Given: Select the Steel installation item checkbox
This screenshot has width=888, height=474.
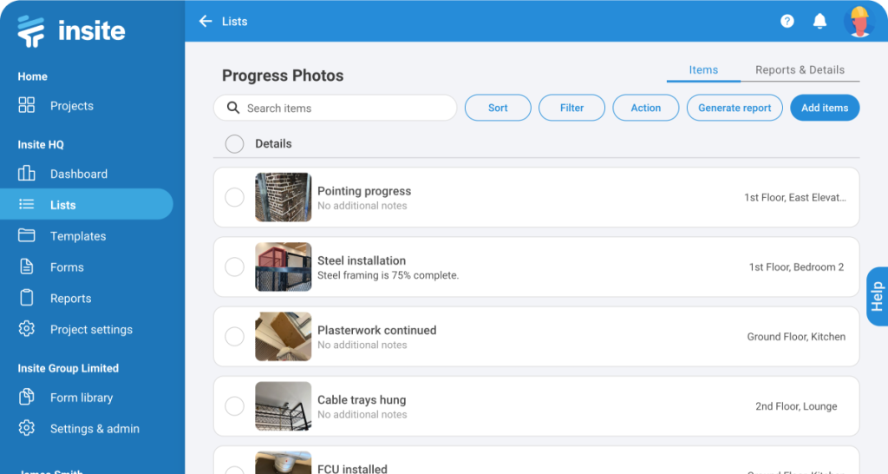Looking at the screenshot, I should (234, 267).
